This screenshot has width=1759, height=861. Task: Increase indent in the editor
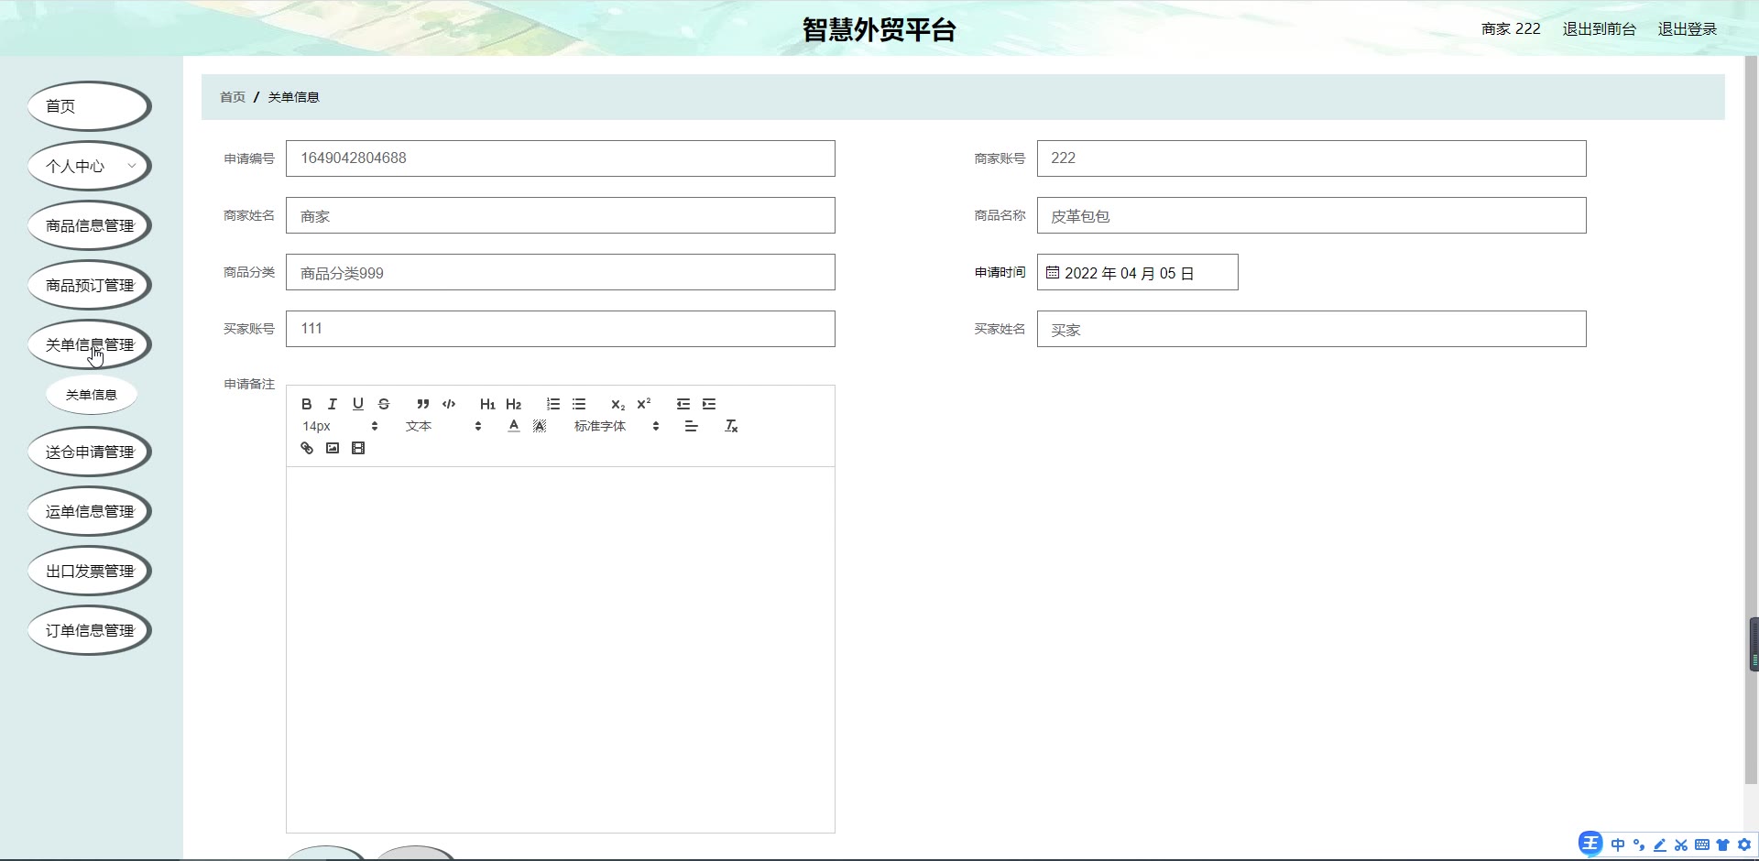[x=709, y=404]
